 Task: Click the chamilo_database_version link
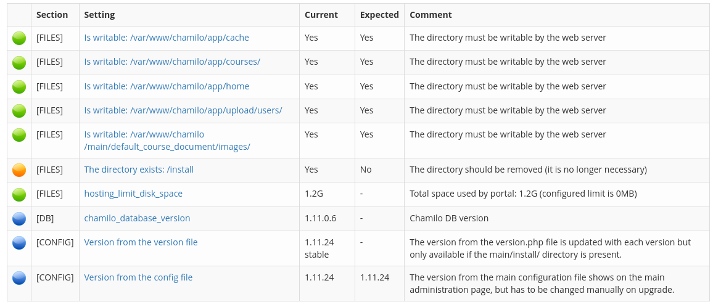[138, 218]
